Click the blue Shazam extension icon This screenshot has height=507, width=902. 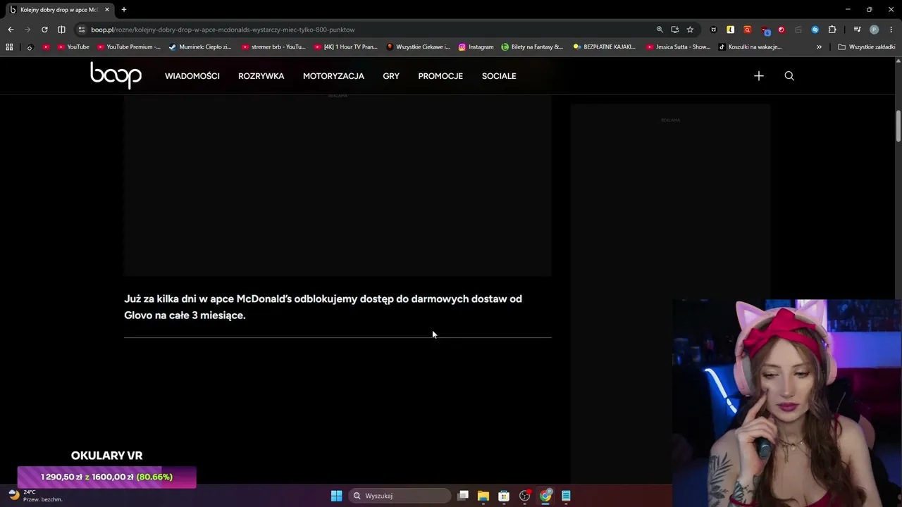click(x=815, y=30)
